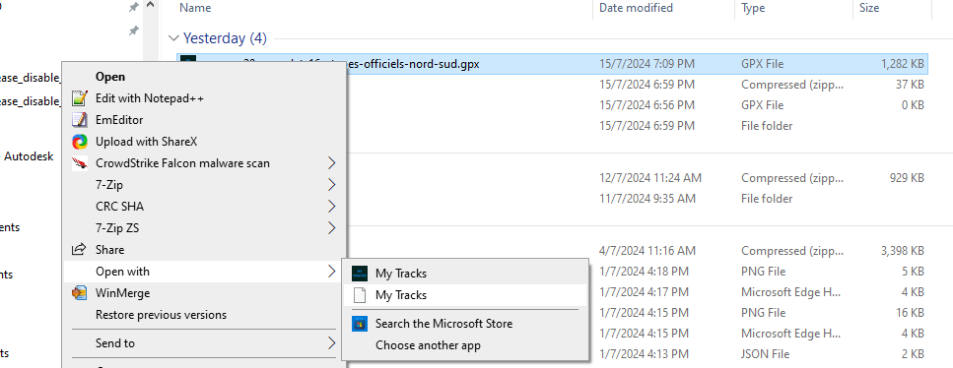Select Autodesk in the navigation pane

[29, 156]
